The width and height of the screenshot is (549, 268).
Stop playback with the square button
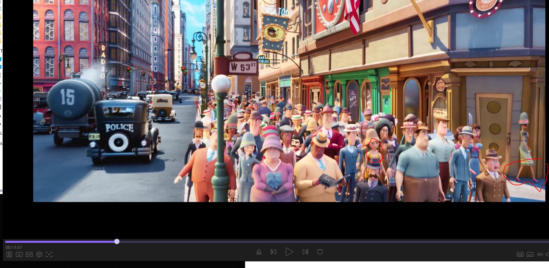320,252
